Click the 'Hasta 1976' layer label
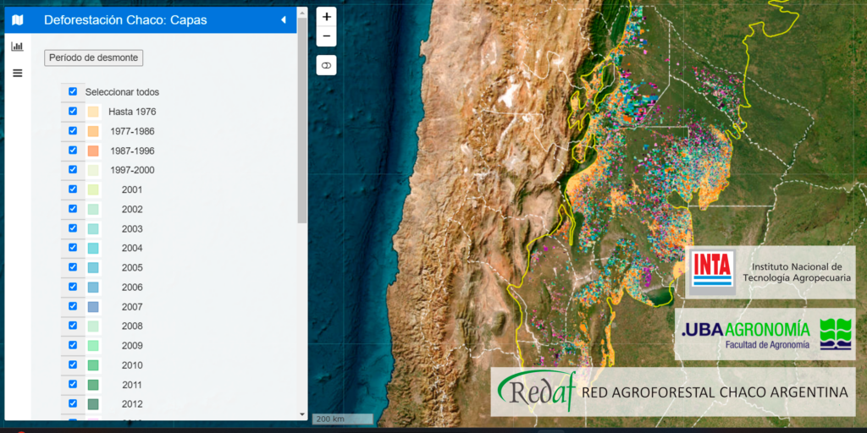The width and height of the screenshot is (867, 433). point(132,112)
